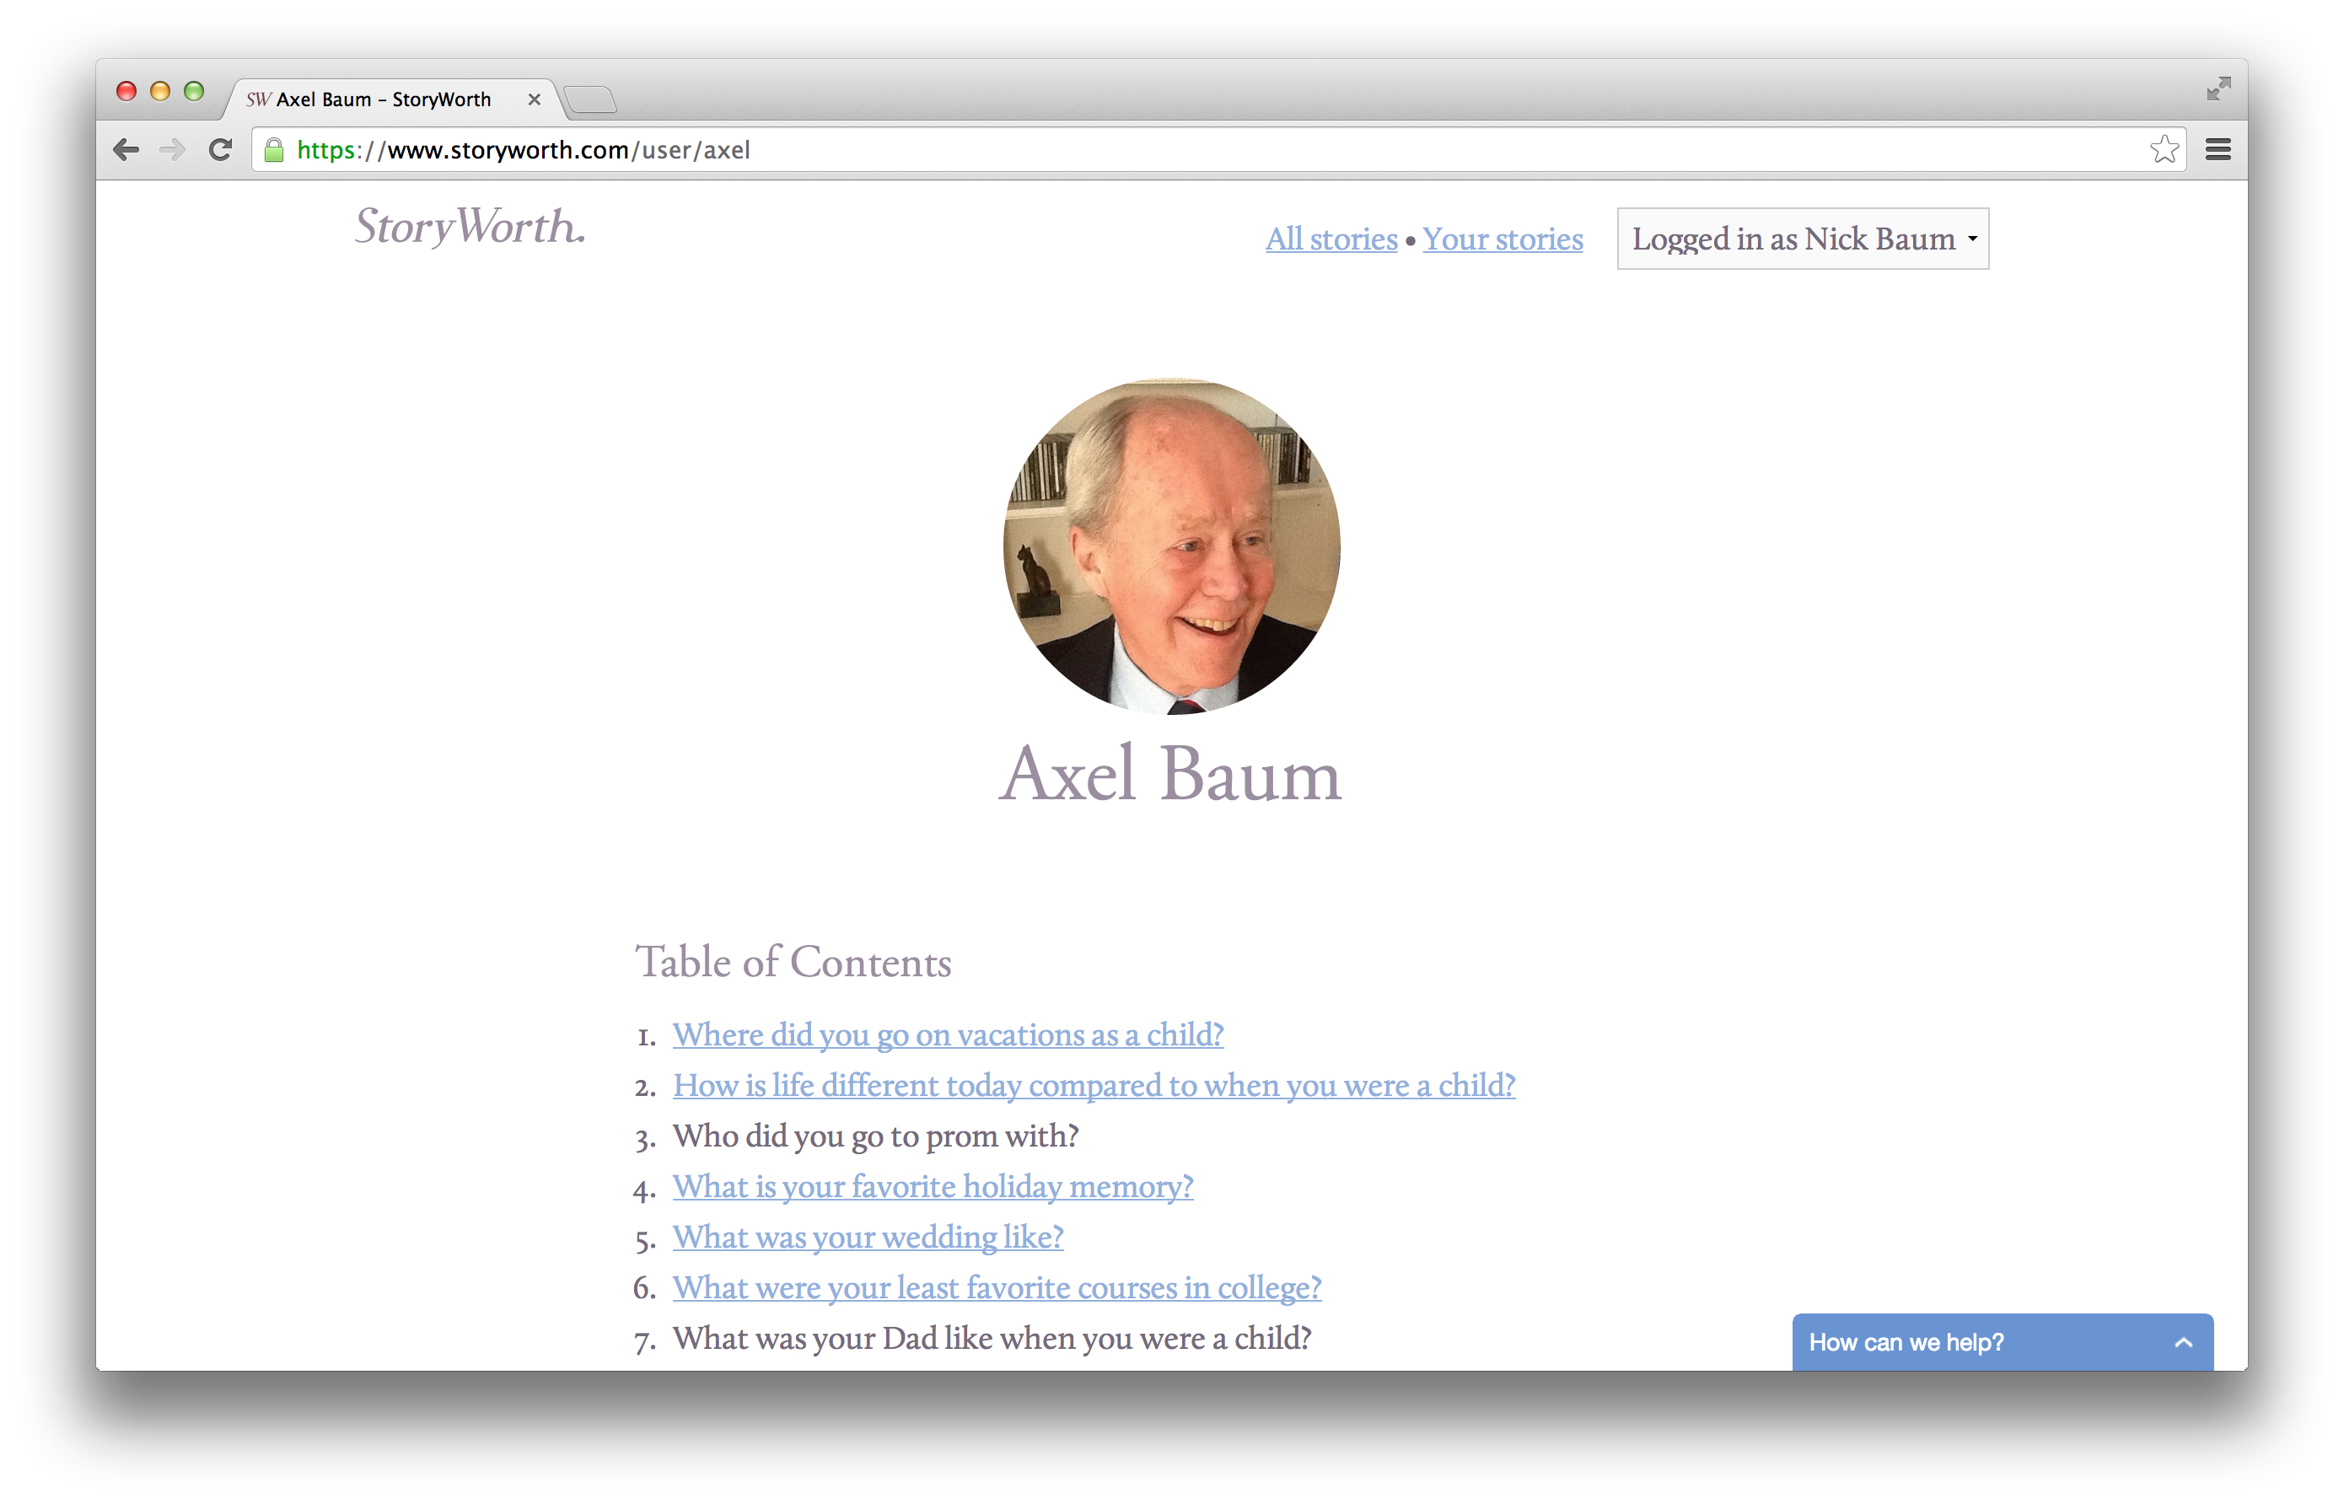Close the Axel Baum tab
This screenshot has width=2344, height=1504.
click(x=535, y=99)
